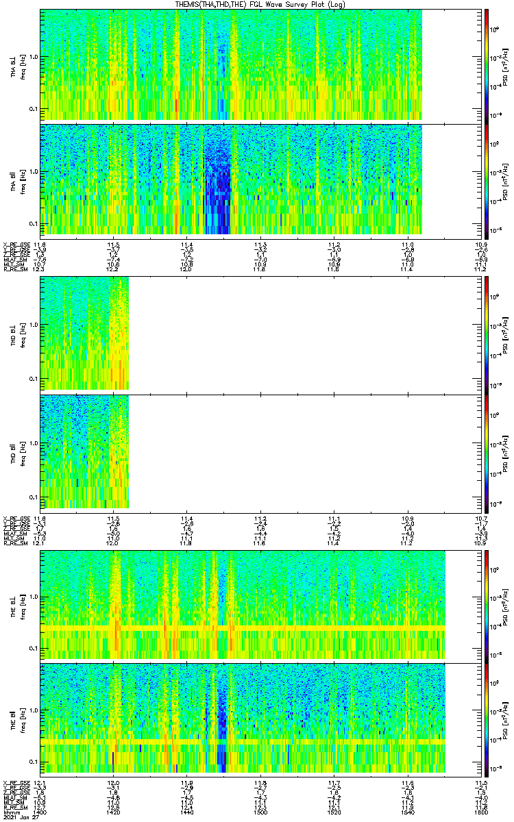
Task: Click the THA B⊥ panel color bar
Action: [x=487, y=65]
